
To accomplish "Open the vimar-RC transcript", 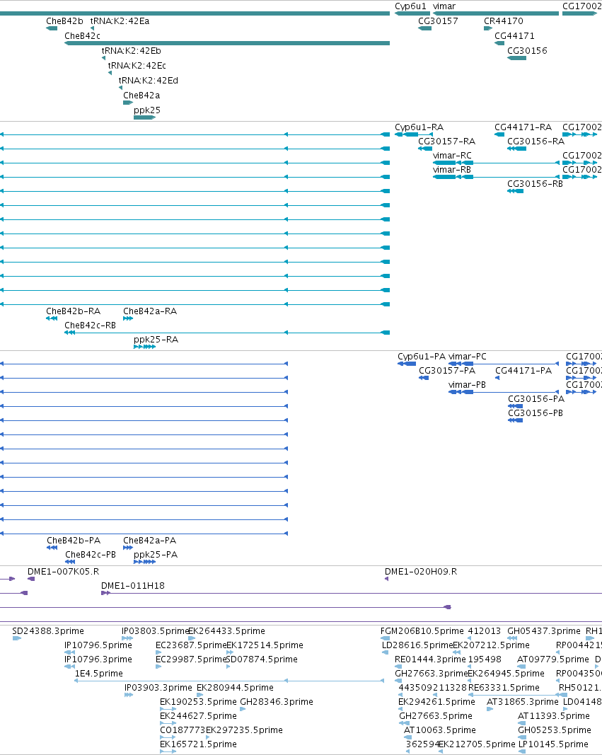I will tap(496, 163).
